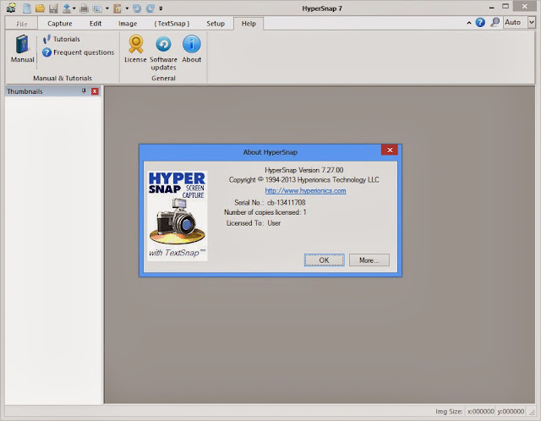Switch to the Setup ribbon tab
The image size is (541, 421).
tap(216, 24)
